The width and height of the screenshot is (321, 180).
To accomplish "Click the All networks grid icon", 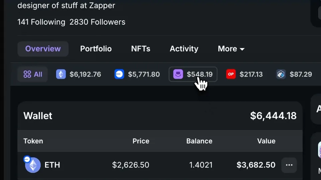I will pos(27,74).
